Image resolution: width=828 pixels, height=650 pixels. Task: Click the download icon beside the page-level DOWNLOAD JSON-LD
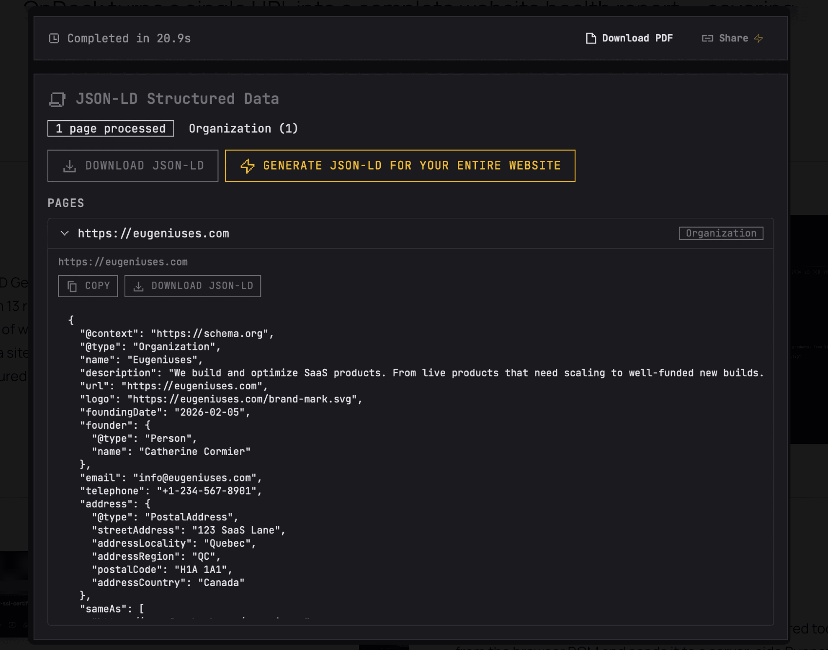point(139,286)
